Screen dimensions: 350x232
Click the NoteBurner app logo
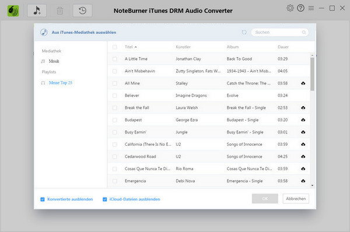click(x=13, y=10)
